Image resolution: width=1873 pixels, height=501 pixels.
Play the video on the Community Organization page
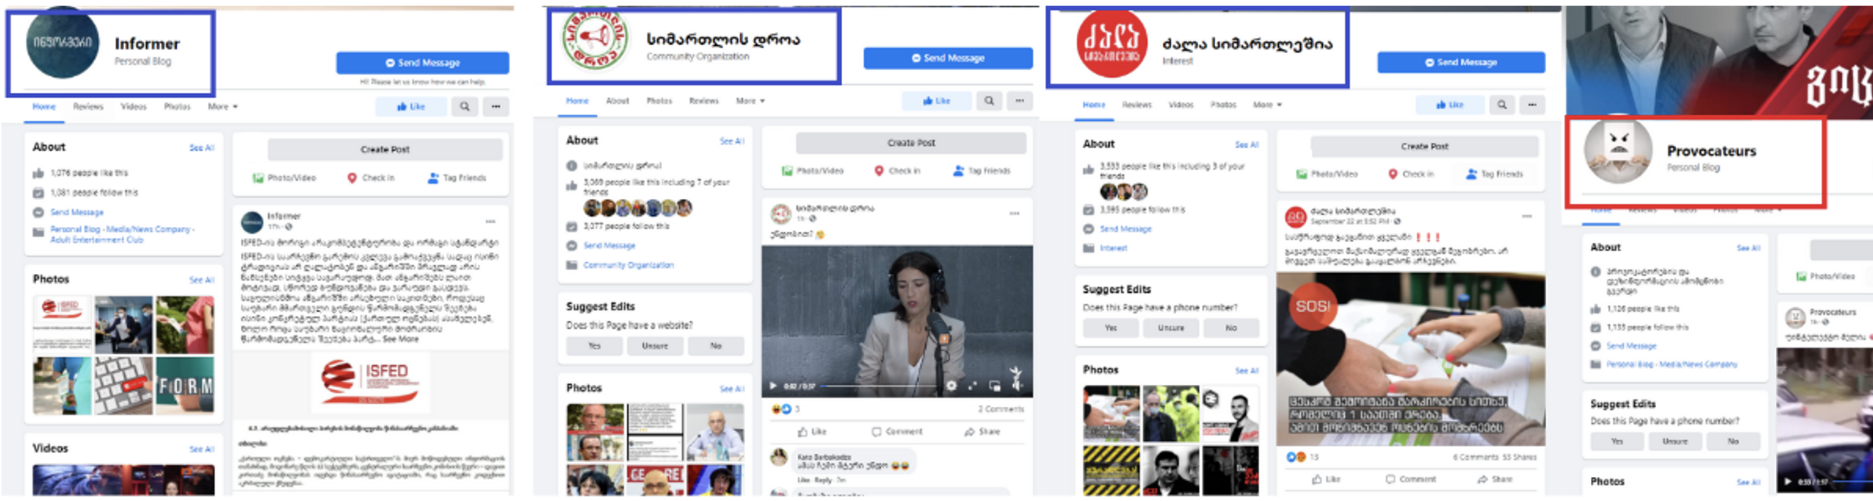[x=773, y=386]
